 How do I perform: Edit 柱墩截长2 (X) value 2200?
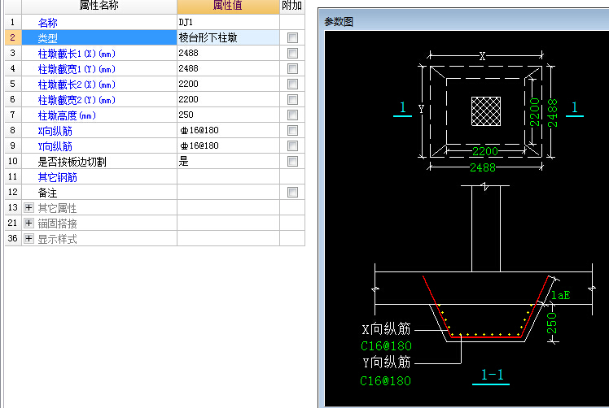(228, 85)
